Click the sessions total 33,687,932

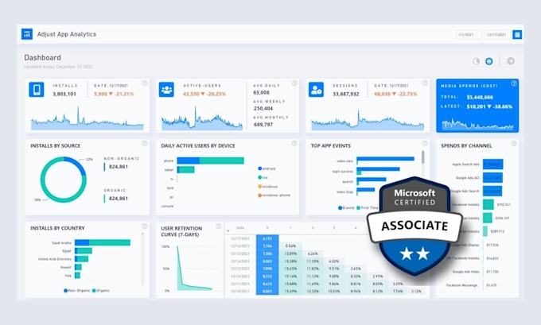346,94
